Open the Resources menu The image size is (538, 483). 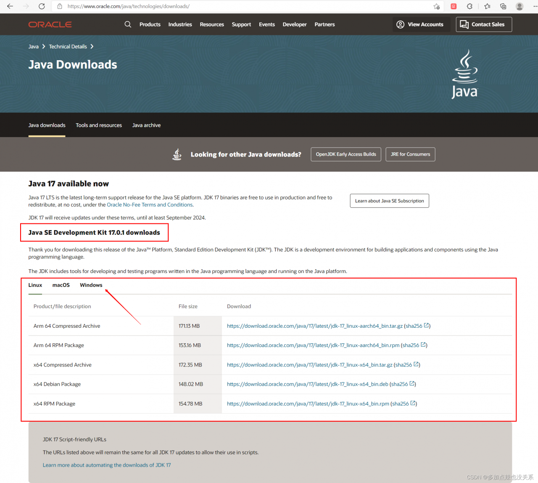pyautogui.click(x=212, y=24)
